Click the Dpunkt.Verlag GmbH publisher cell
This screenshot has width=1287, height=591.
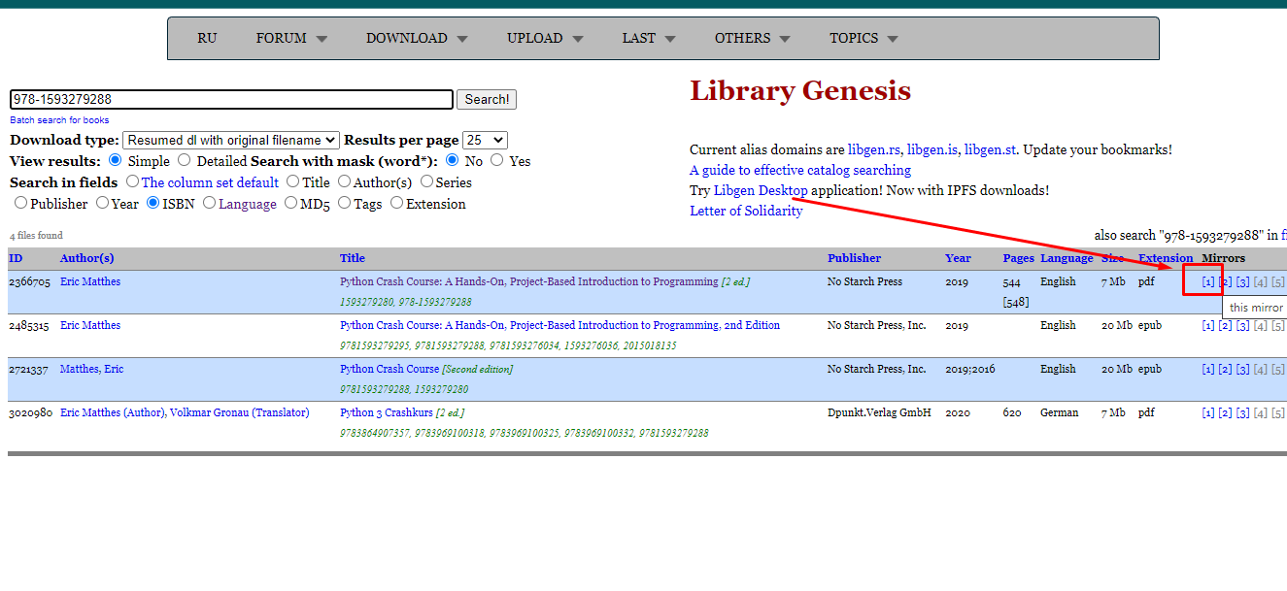(879, 412)
